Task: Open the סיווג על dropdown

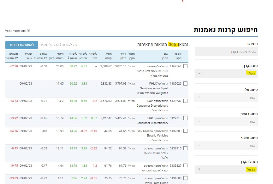Action: pos(226,98)
